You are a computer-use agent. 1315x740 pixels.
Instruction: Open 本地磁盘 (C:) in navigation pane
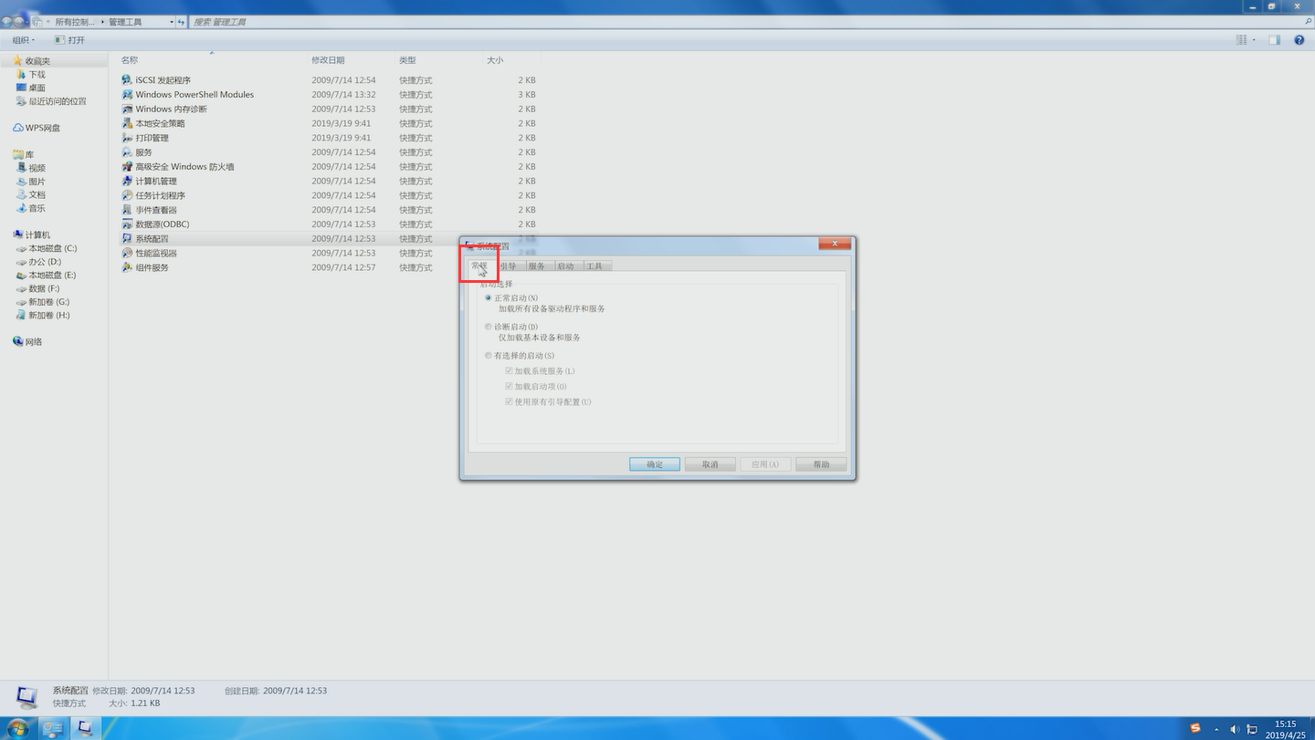pos(47,248)
